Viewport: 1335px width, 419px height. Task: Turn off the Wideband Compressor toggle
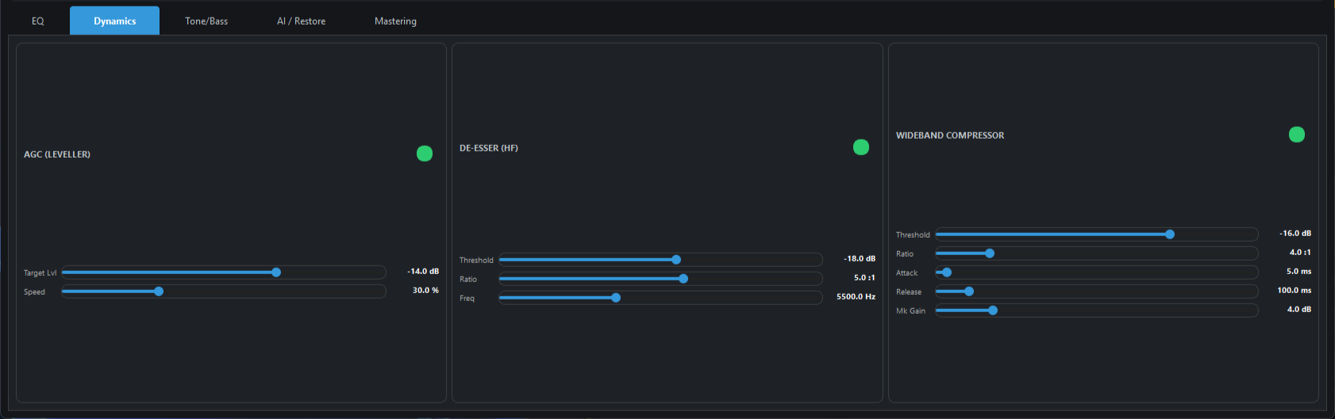point(1297,135)
